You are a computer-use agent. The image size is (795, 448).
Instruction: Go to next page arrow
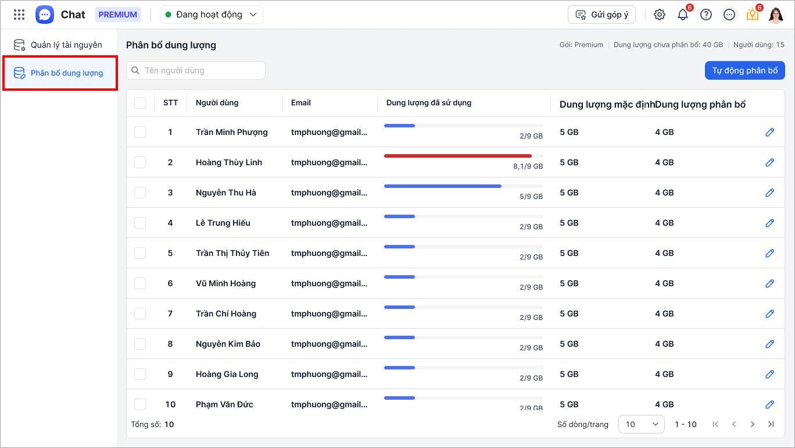(x=753, y=424)
